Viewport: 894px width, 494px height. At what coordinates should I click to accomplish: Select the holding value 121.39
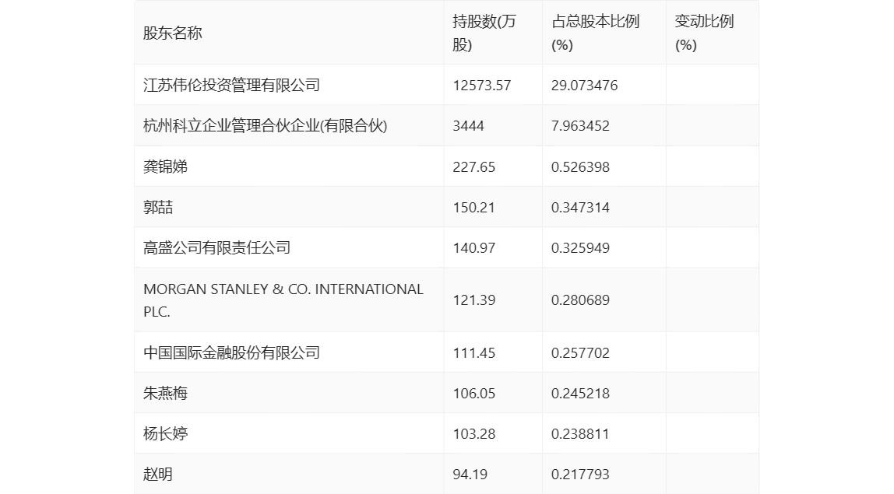(x=473, y=300)
